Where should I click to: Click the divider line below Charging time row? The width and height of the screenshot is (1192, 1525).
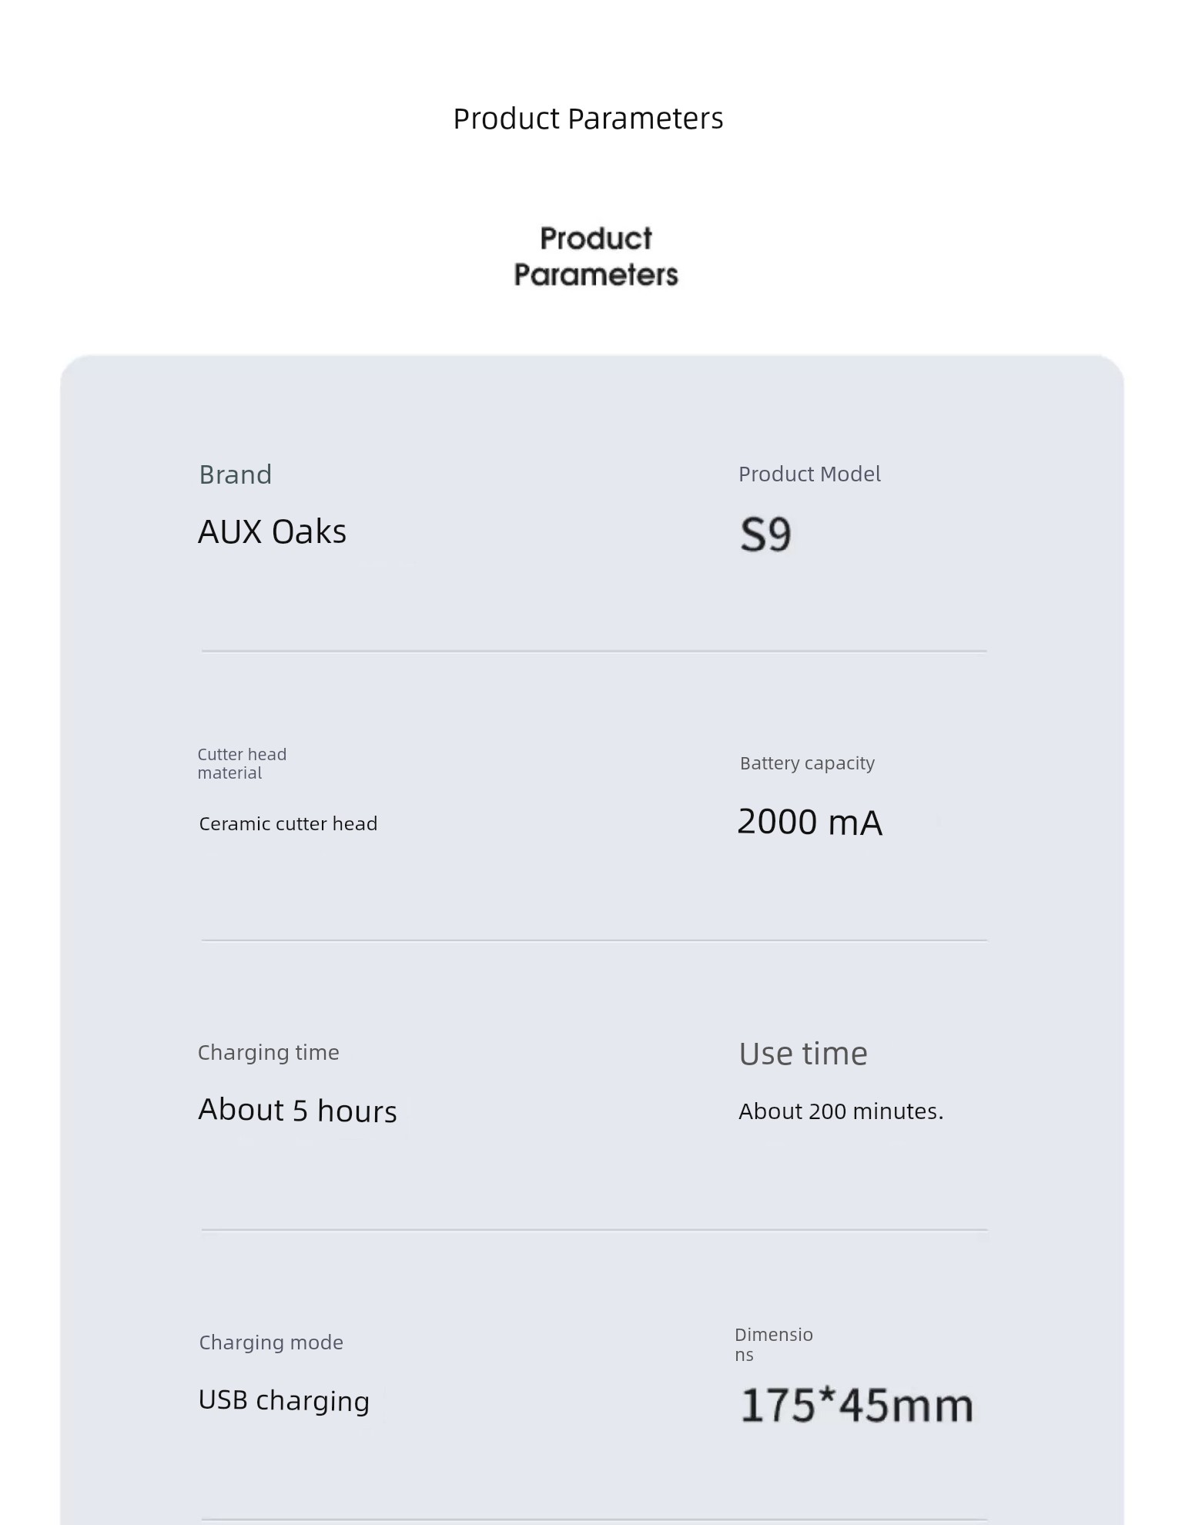594,1230
